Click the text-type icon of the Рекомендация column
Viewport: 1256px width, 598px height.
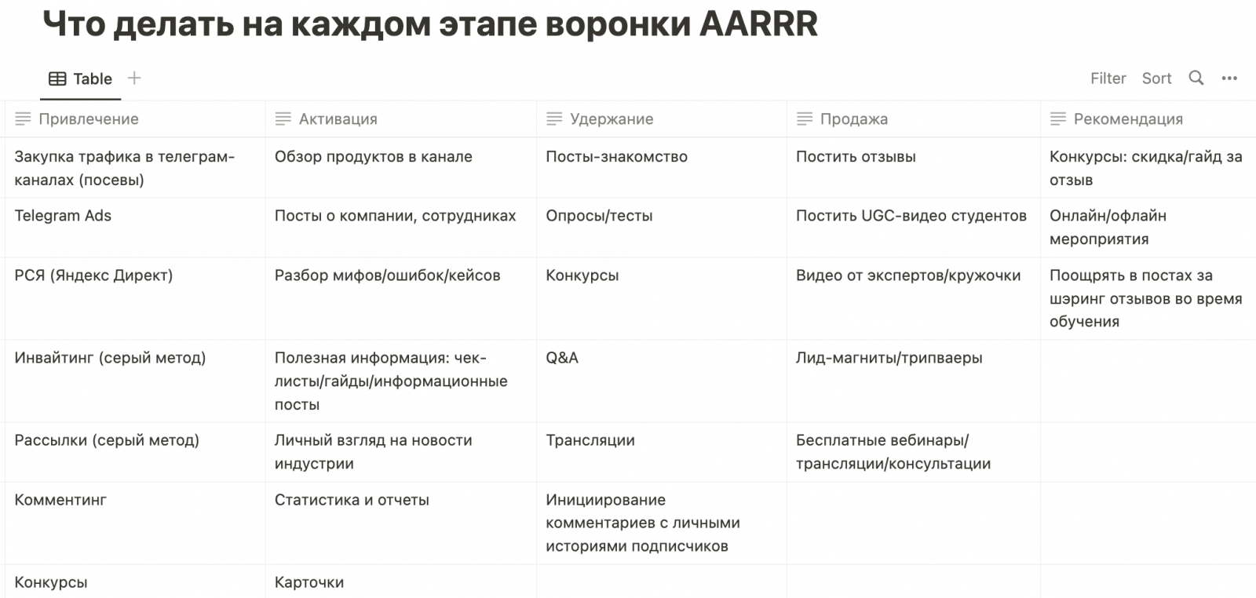[1058, 119]
